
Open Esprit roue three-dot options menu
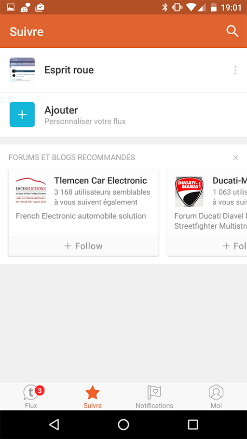click(235, 70)
